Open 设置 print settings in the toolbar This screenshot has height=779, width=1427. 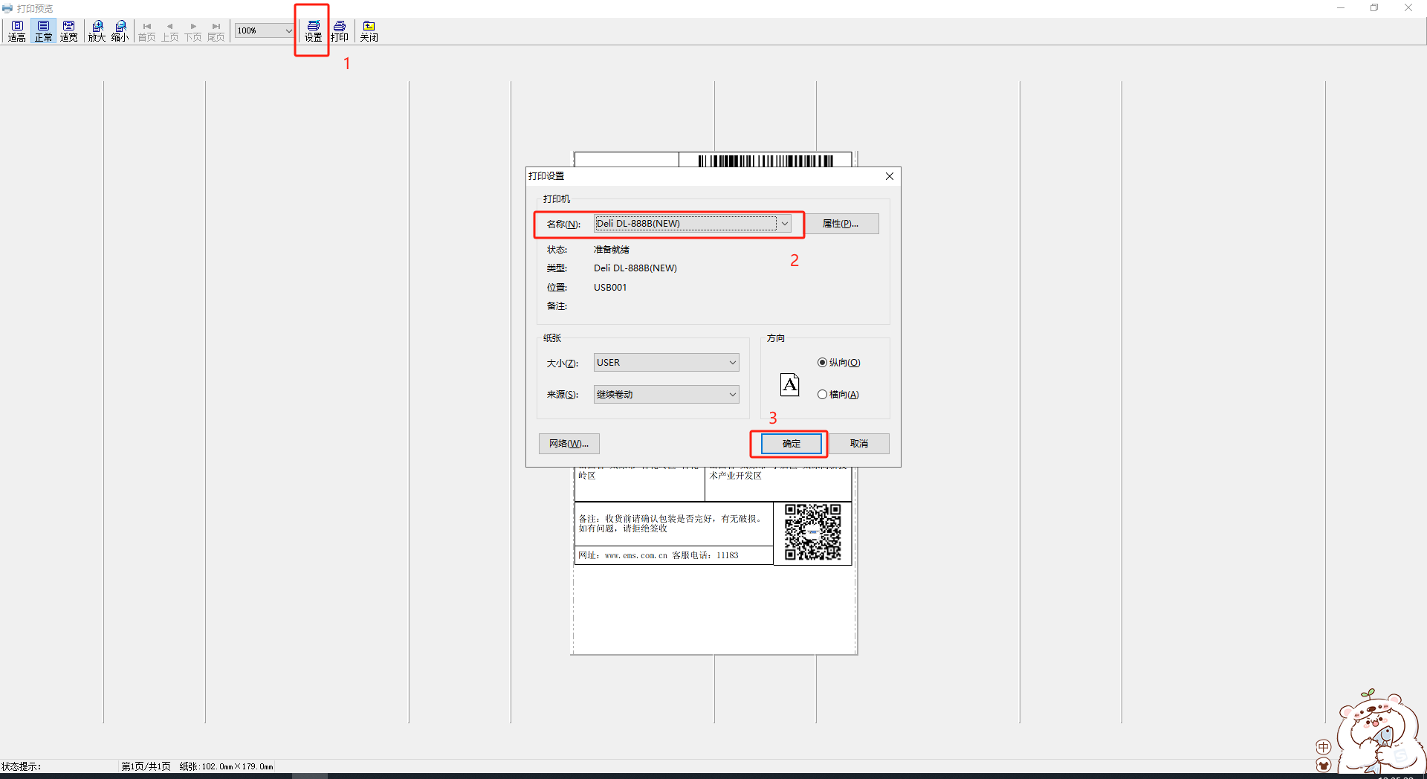pos(313,30)
